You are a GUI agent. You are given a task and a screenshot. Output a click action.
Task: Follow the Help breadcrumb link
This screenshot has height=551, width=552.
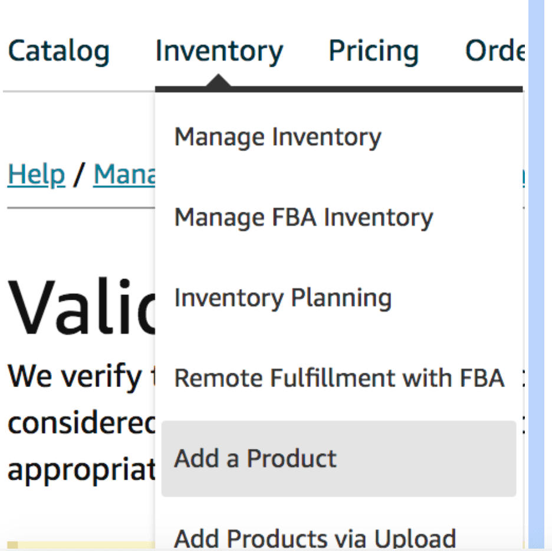[36, 175]
